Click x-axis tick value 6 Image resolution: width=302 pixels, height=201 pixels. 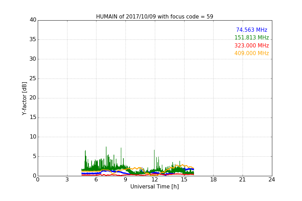click(x=96, y=180)
